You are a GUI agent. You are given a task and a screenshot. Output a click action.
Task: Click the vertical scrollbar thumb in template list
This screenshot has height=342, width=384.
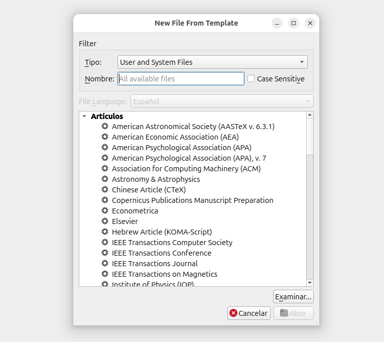pyautogui.click(x=310, y=137)
